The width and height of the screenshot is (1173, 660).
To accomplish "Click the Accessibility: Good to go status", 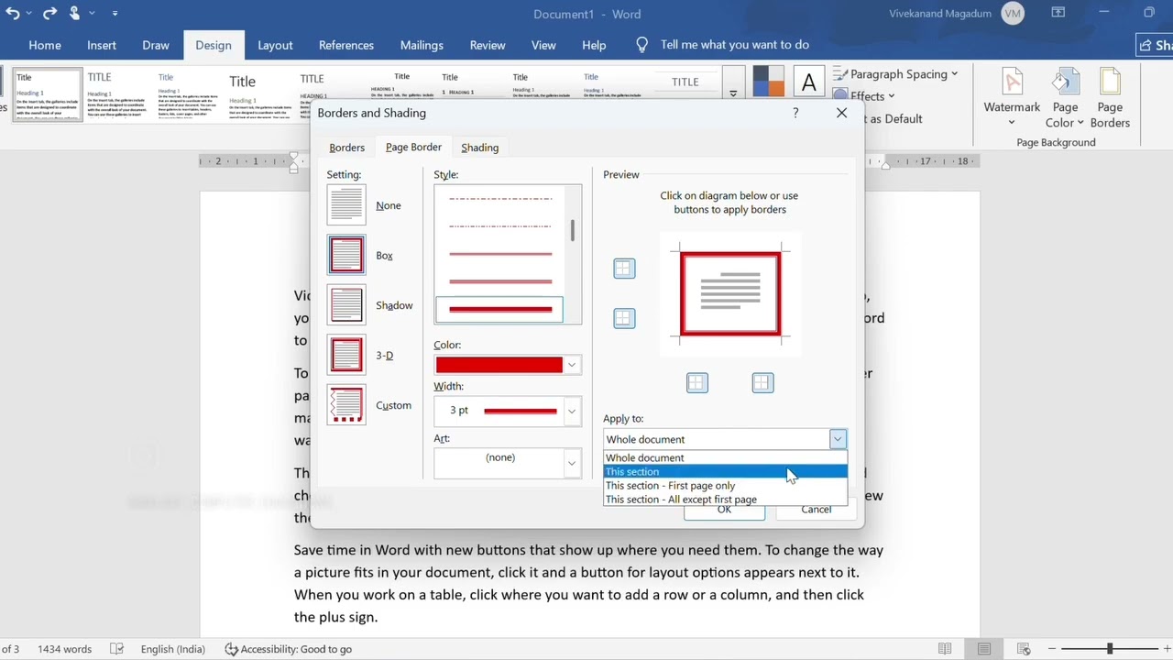I will (288, 649).
